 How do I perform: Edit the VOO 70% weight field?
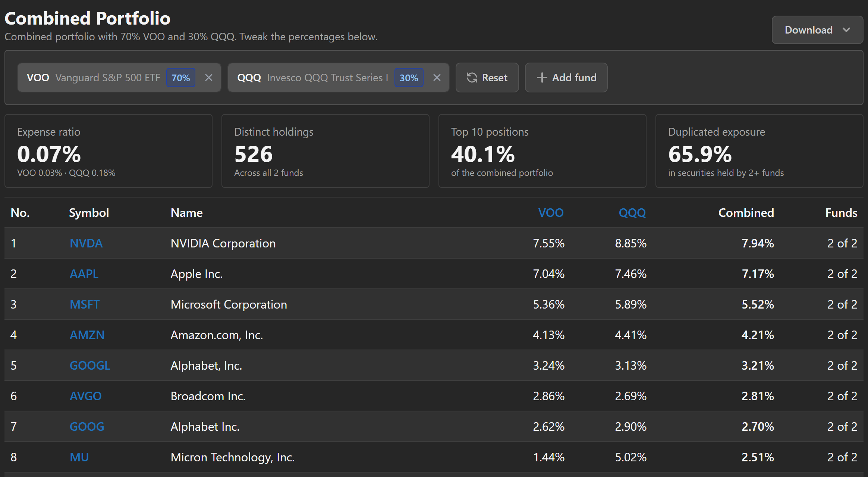click(181, 78)
